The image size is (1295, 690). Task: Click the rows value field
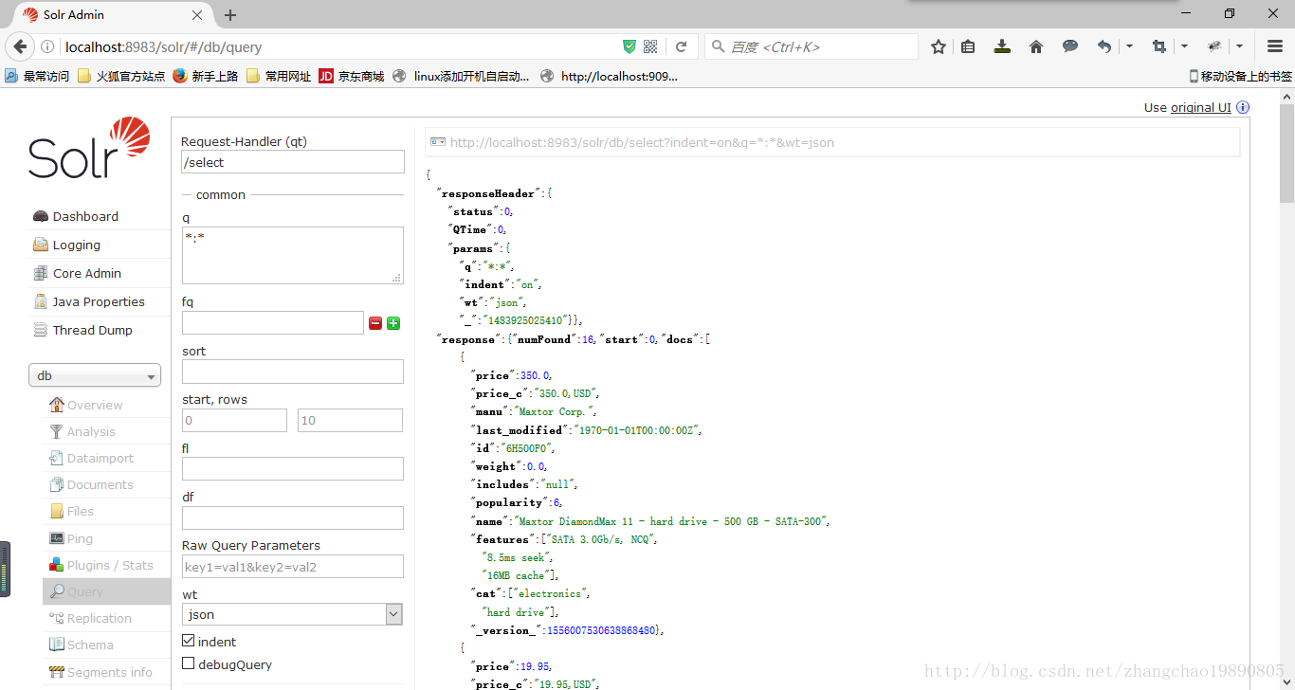click(350, 420)
